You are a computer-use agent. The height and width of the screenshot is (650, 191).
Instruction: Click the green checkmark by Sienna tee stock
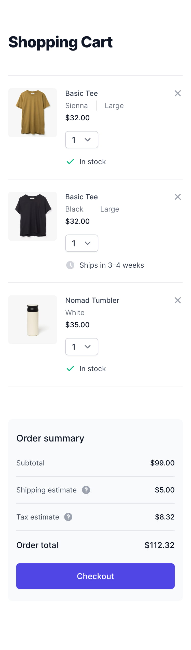(70, 162)
